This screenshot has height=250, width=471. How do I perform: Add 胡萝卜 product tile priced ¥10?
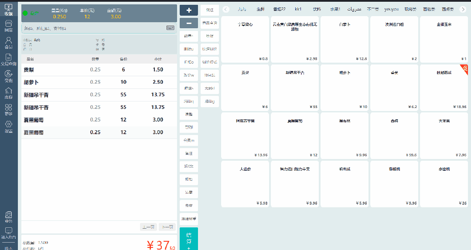(344, 87)
